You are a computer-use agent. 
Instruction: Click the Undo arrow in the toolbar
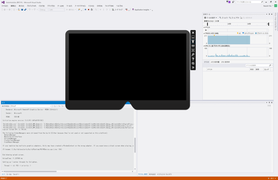(30, 10)
